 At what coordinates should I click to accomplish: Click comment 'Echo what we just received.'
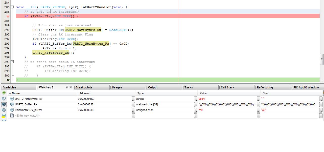[62, 25]
